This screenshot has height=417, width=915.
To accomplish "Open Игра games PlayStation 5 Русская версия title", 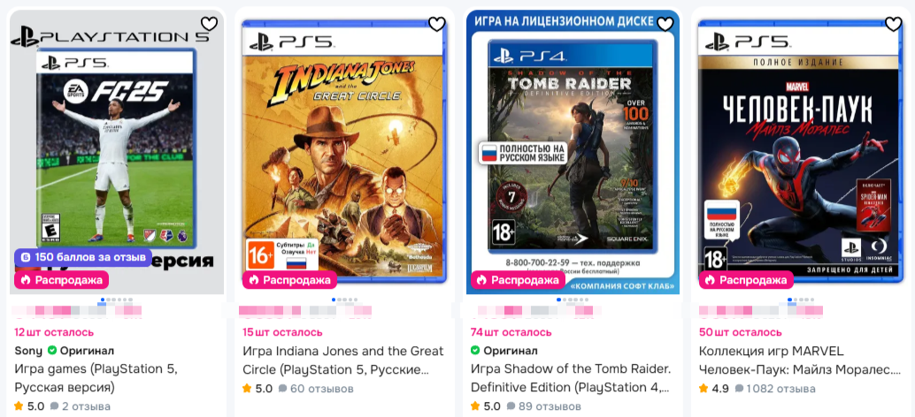I will (x=96, y=378).
